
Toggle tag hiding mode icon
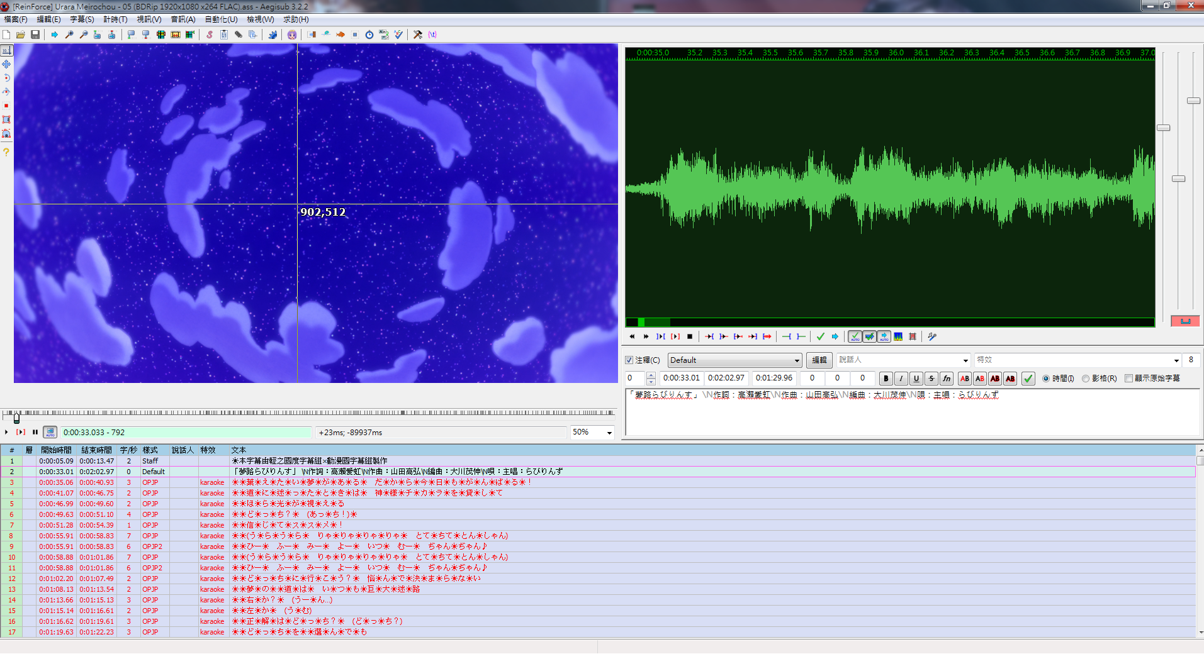coord(432,35)
